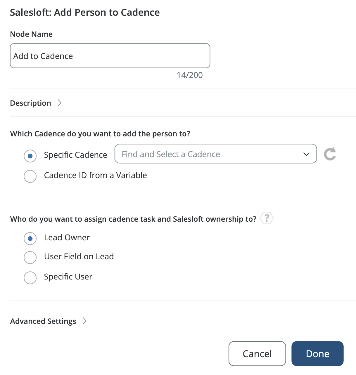Click the Salesloft: Add Person to Cadence title
356x375 pixels.
pos(85,13)
